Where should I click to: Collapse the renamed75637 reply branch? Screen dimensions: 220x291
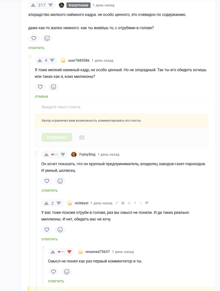point(43,248)
